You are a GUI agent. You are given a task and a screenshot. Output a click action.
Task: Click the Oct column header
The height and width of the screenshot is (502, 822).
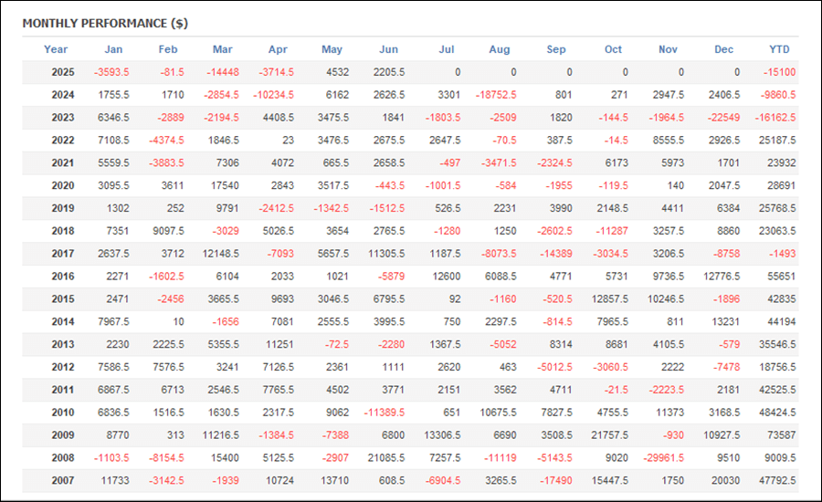point(613,49)
